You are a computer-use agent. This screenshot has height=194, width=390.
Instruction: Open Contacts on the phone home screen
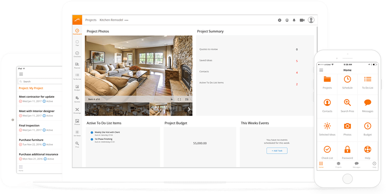click(x=327, y=106)
